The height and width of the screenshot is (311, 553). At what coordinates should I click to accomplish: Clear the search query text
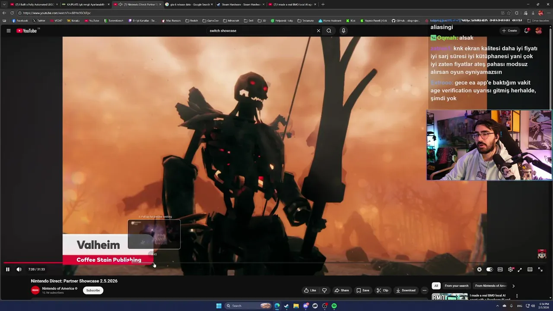point(318,31)
